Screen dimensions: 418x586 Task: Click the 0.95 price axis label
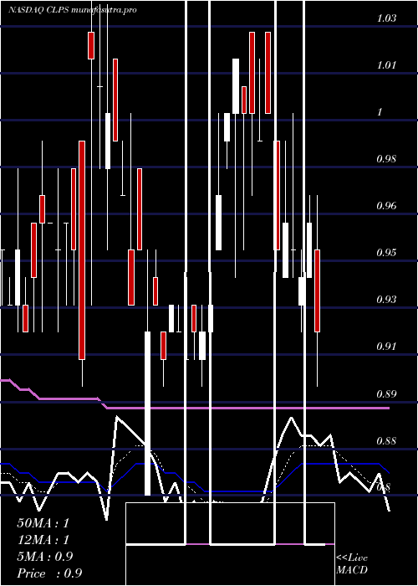(386, 253)
